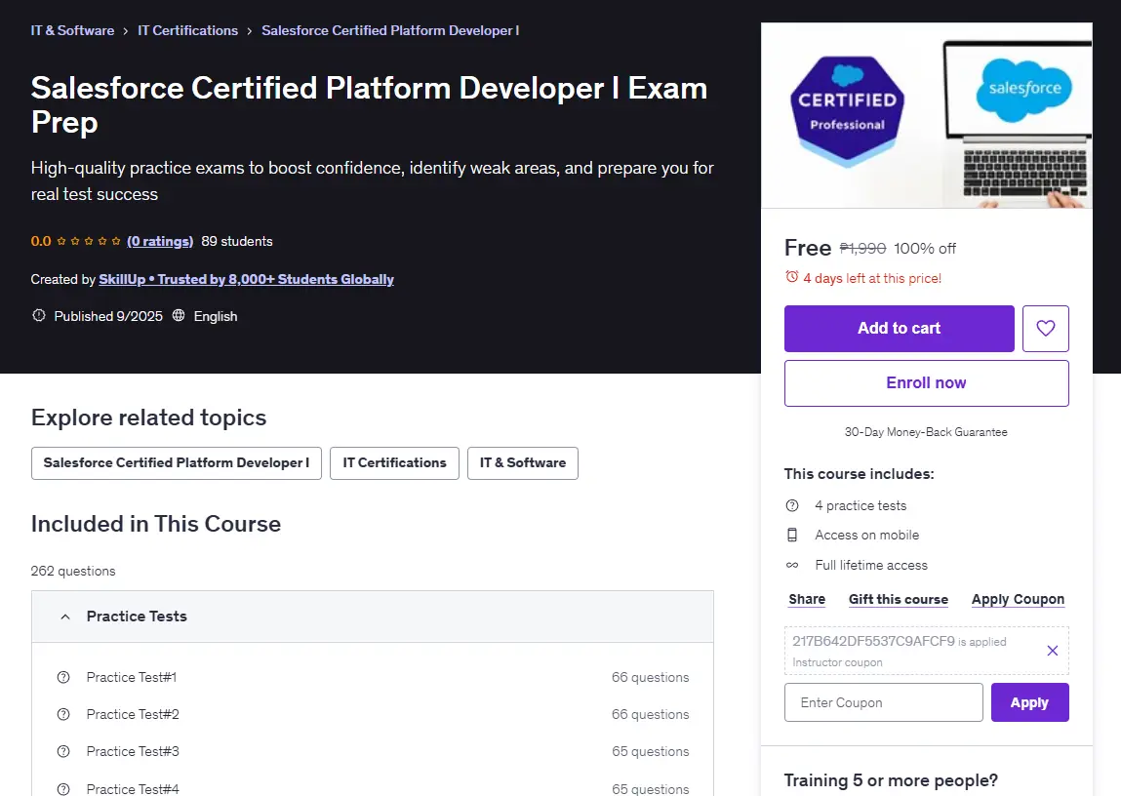Click the alarm clock icon near days left
Screen dimensions: 1121x796
tap(791, 276)
